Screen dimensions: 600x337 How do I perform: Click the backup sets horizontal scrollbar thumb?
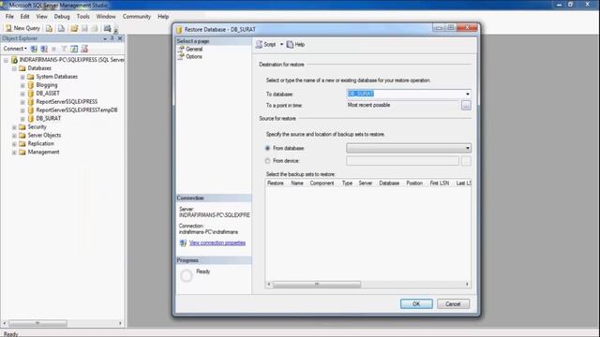(x=317, y=285)
